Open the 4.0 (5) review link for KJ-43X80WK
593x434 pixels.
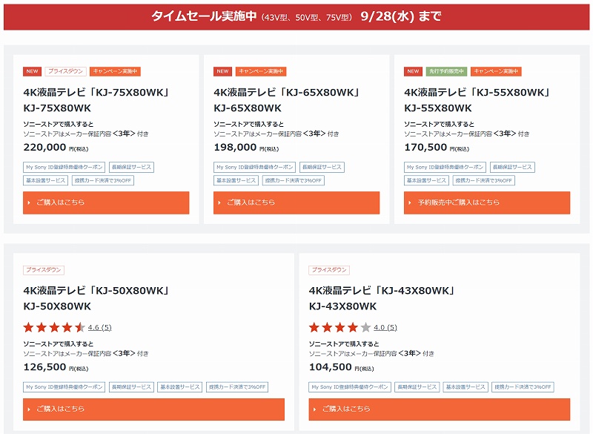pos(385,327)
